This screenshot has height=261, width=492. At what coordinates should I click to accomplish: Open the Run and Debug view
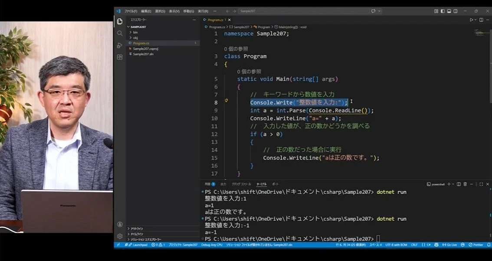(x=119, y=45)
